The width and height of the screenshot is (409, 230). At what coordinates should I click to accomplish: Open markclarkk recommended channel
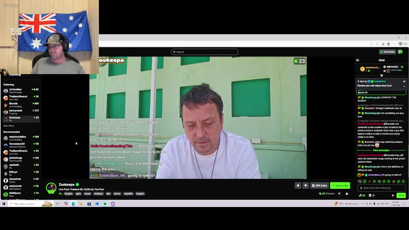21,187
